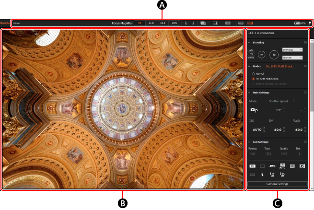Open the 16 Photos dropdown
This screenshot has height=210, width=314.
[292, 50]
